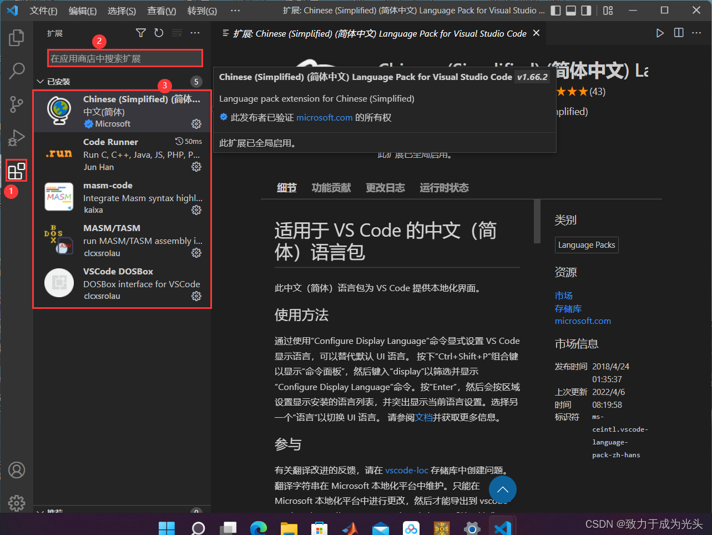
Task: Toggle primary side bar layout icon
Action: pos(556,11)
